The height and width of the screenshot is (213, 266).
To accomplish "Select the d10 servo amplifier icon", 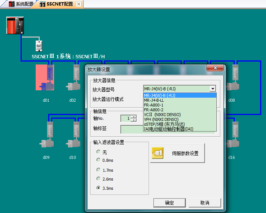I will click(x=73, y=135).
